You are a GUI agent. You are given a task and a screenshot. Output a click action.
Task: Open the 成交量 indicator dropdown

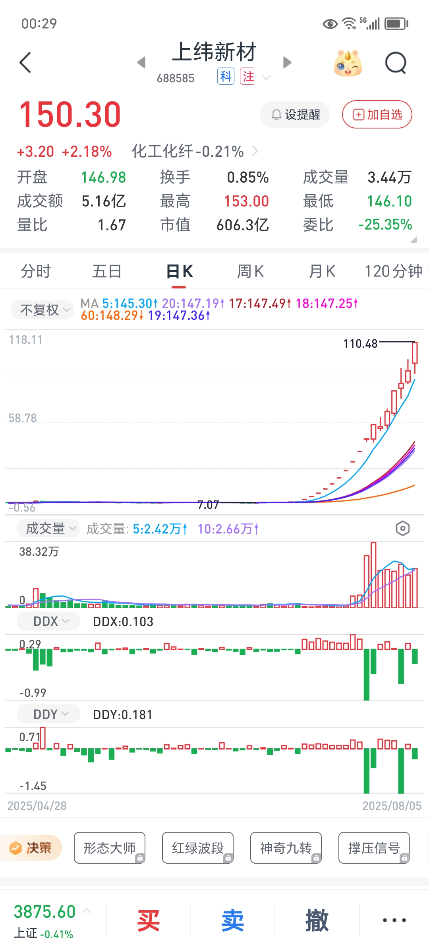[48, 528]
